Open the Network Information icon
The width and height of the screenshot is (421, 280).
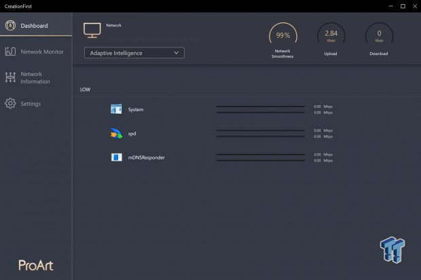(x=10, y=77)
